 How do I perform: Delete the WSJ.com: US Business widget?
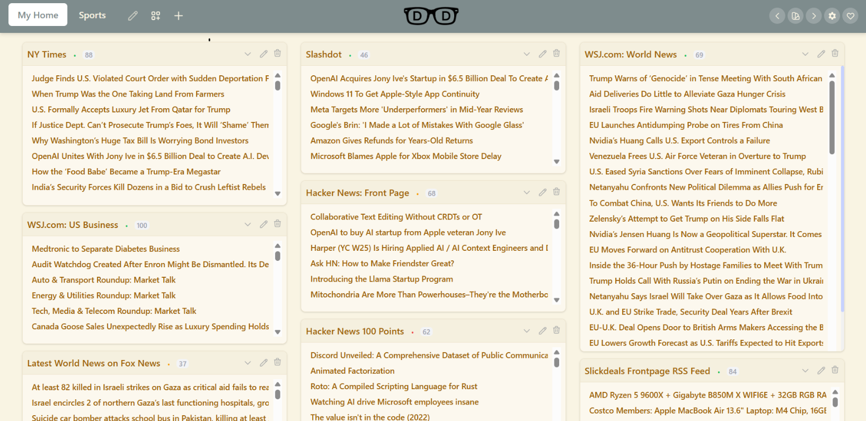(x=277, y=224)
